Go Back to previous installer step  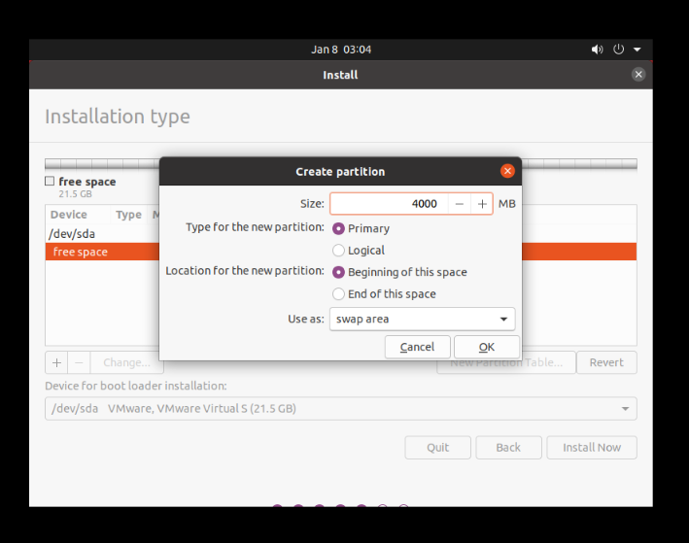coord(508,448)
